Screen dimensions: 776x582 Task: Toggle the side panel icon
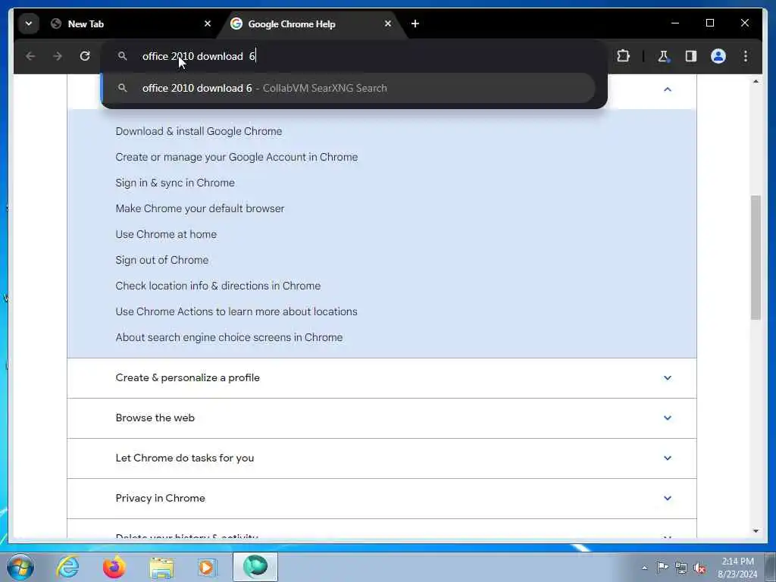click(691, 56)
